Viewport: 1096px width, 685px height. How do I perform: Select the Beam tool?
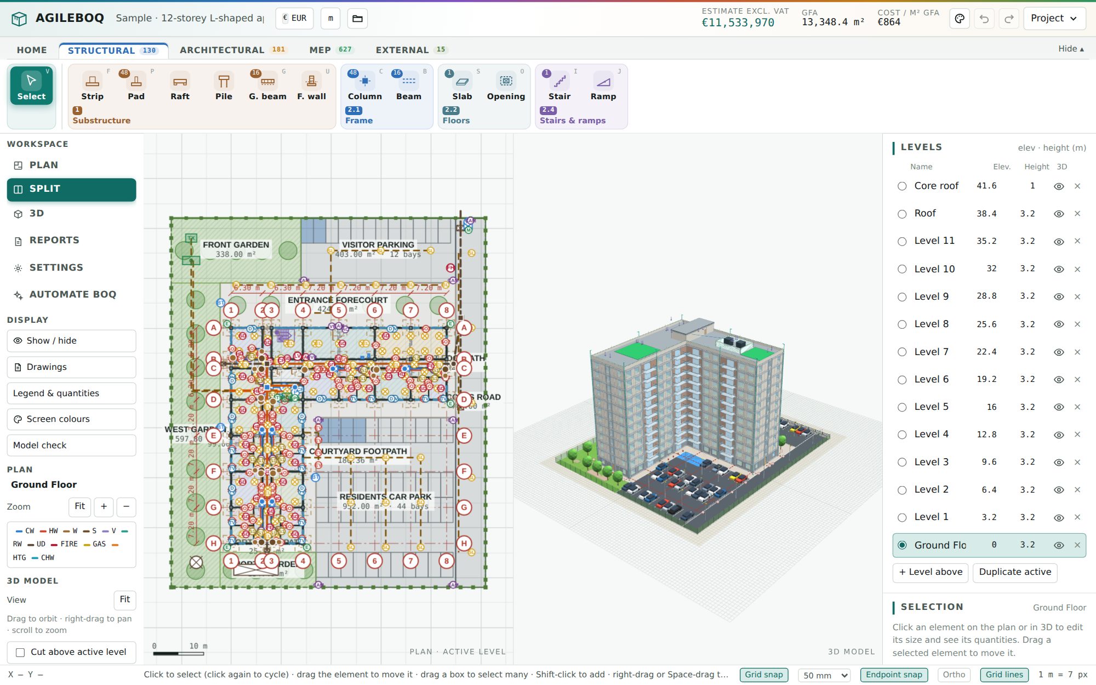[x=409, y=87]
